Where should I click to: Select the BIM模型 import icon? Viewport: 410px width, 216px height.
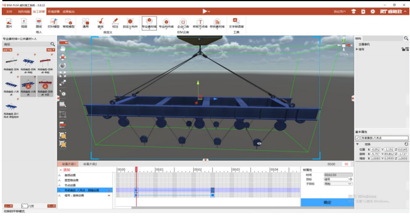54,23
